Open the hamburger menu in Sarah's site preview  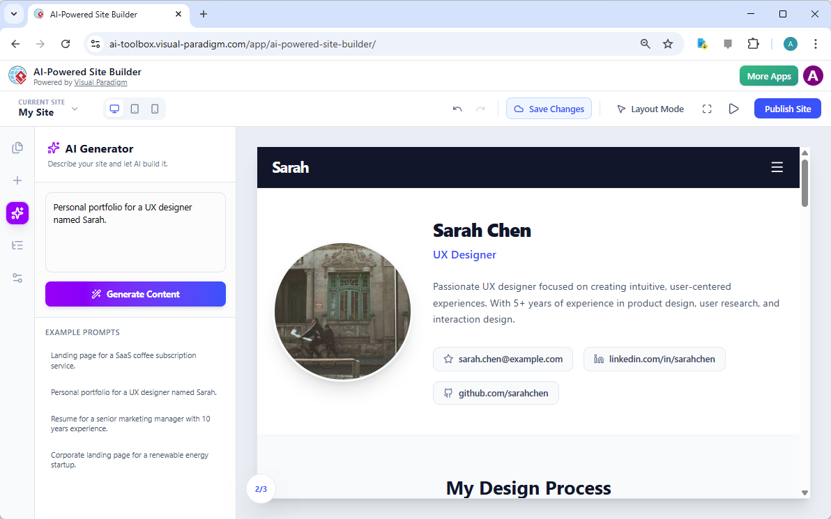(777, 167)
